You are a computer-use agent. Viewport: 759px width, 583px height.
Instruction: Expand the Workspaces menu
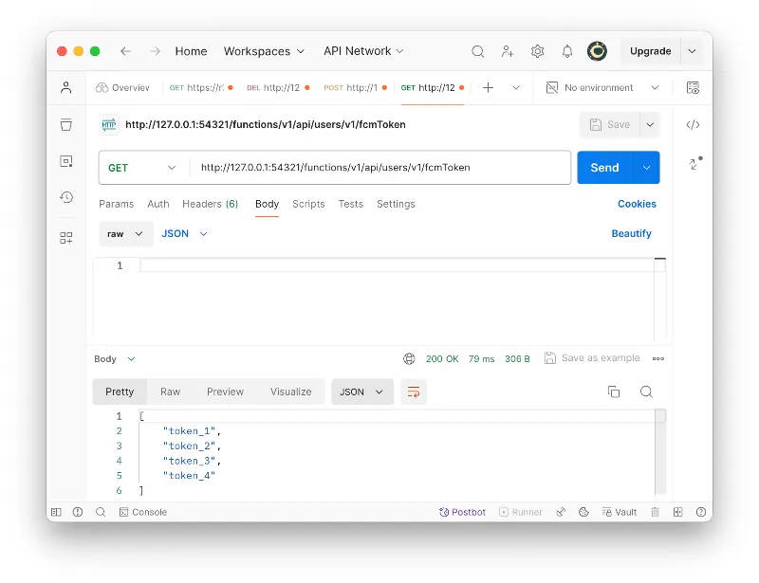coord(264,51)
